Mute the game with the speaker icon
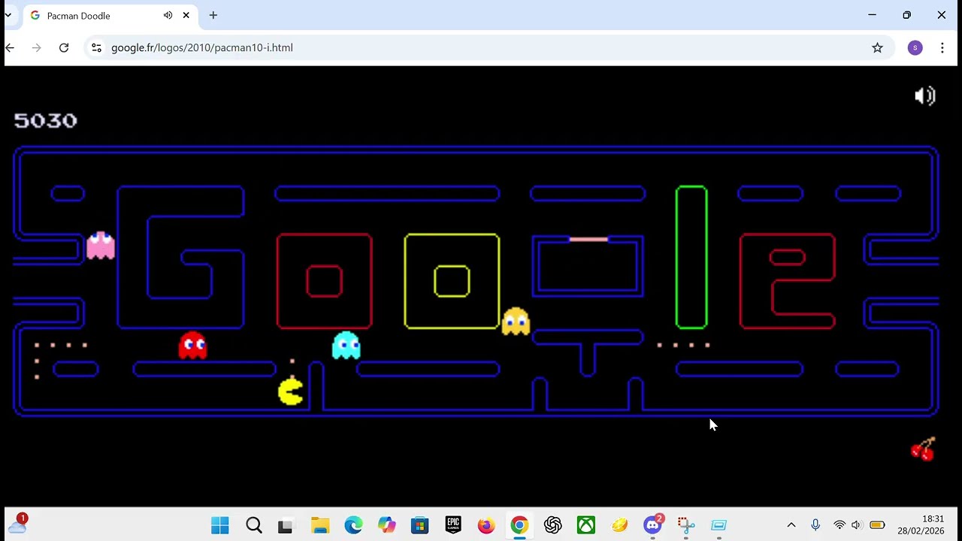The height and width of the screenshot is (541, 962). coord(924,96)
